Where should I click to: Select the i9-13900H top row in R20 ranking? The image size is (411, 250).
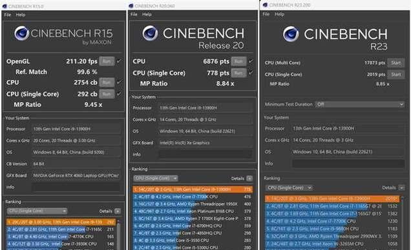coord(193,189)
